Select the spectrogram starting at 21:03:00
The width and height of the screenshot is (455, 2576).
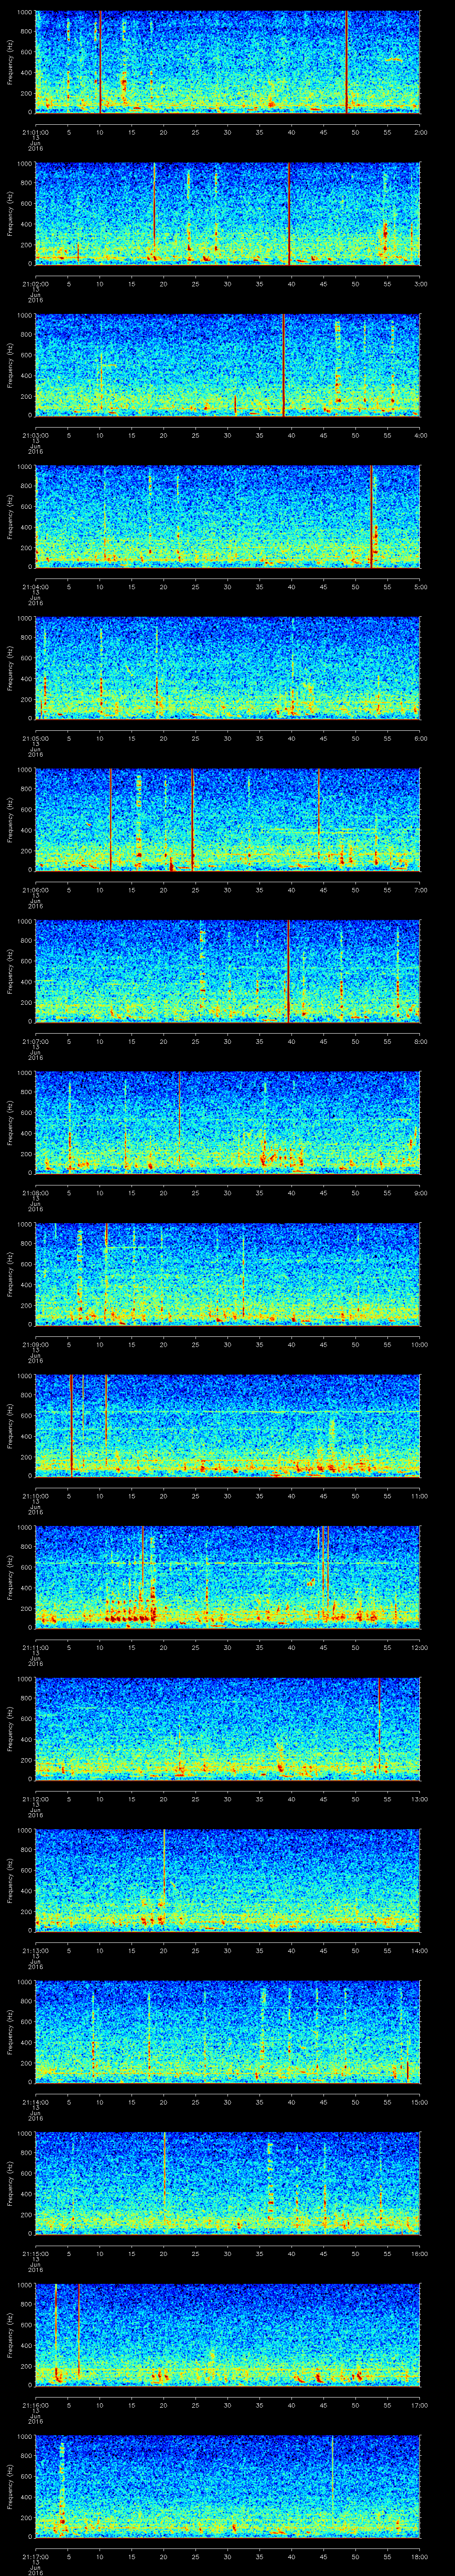click(228, 365)
